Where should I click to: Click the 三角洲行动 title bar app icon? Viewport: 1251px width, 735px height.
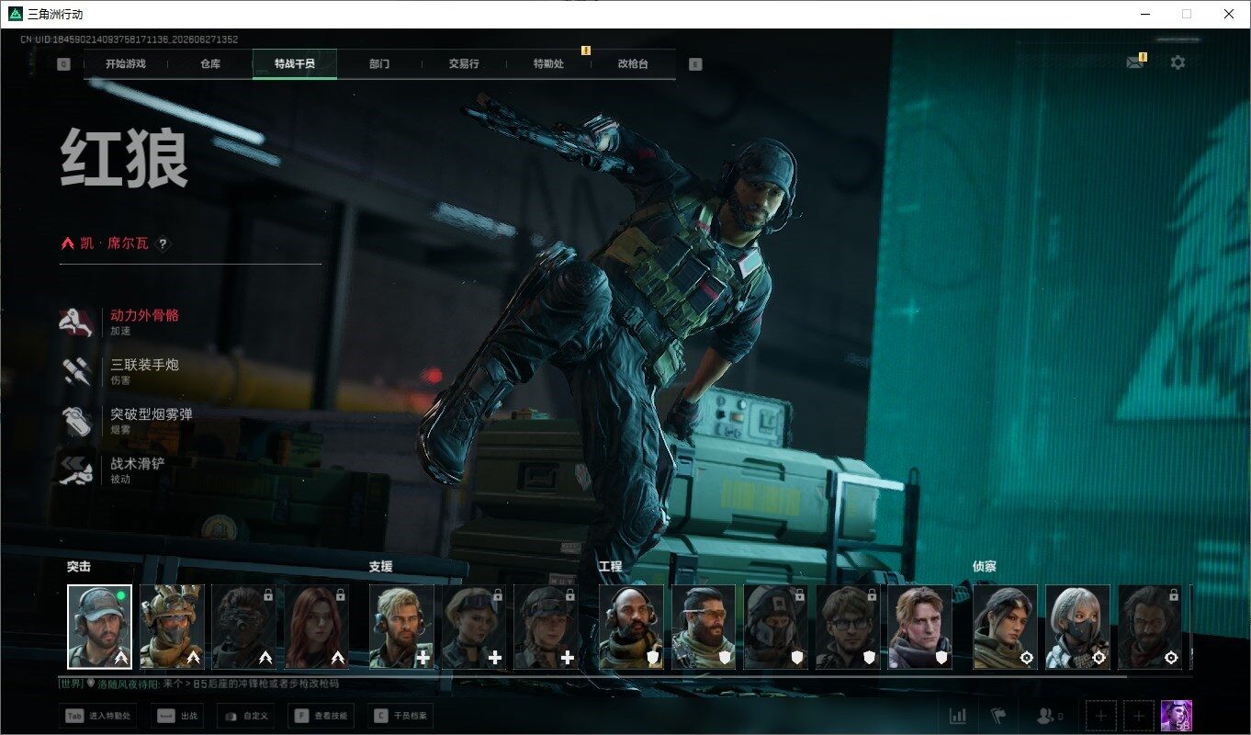tap(16, 14)
